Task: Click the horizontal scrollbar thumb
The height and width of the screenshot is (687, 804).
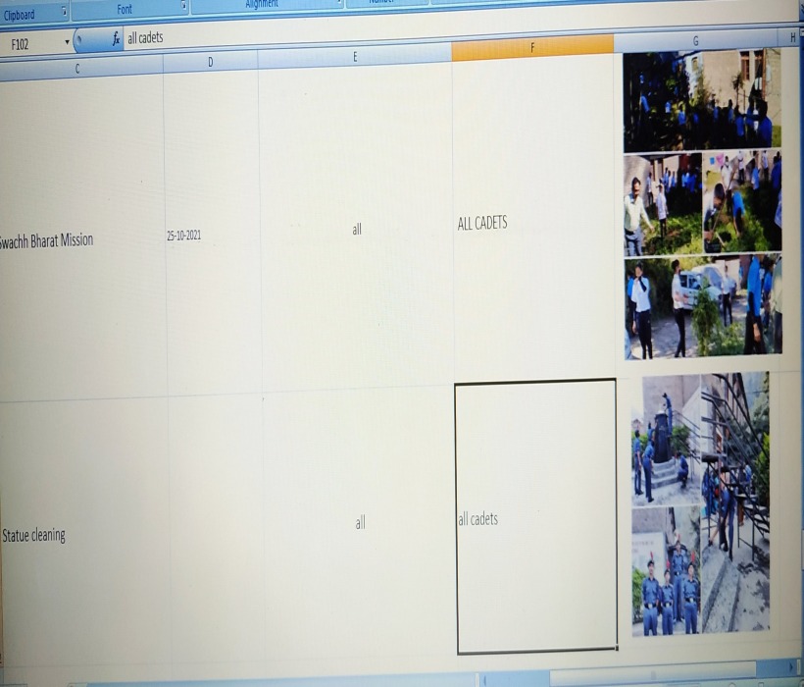Action: click(x=652, y=673)
